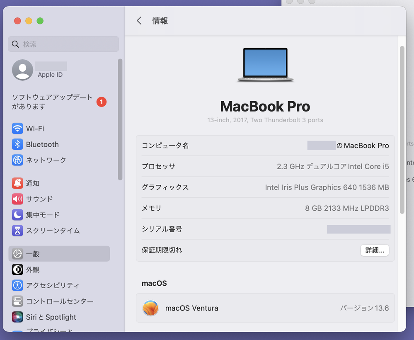Screen dimensions: 414x340
Task: Click the サウンド speaker icon
Action: click(17, 199)
